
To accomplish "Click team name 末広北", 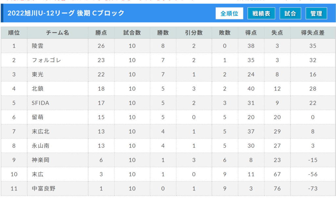I will click(40, 132).
